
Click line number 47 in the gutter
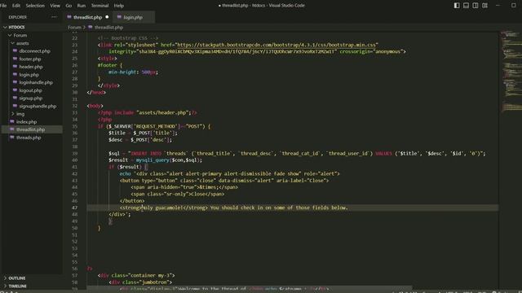coord(74,208)
